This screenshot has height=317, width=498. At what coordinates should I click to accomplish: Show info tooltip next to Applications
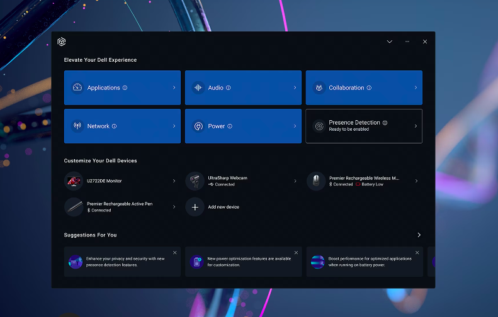pyautogui.click(x=125, y=88)
